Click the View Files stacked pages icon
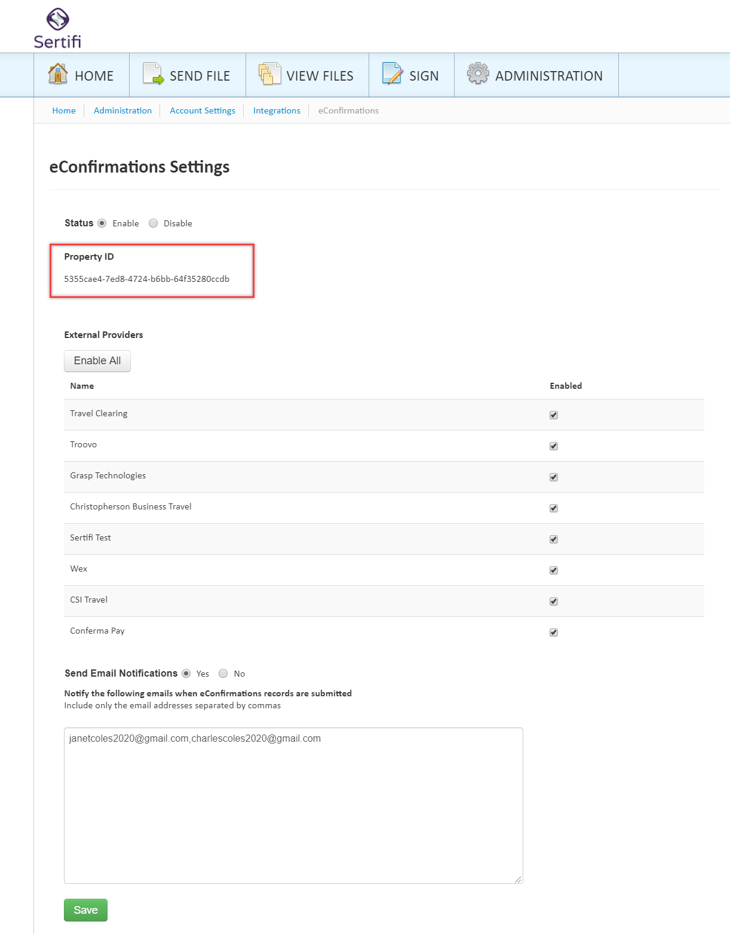The height and width of the screenshot is (934, 730). point(269,73)
